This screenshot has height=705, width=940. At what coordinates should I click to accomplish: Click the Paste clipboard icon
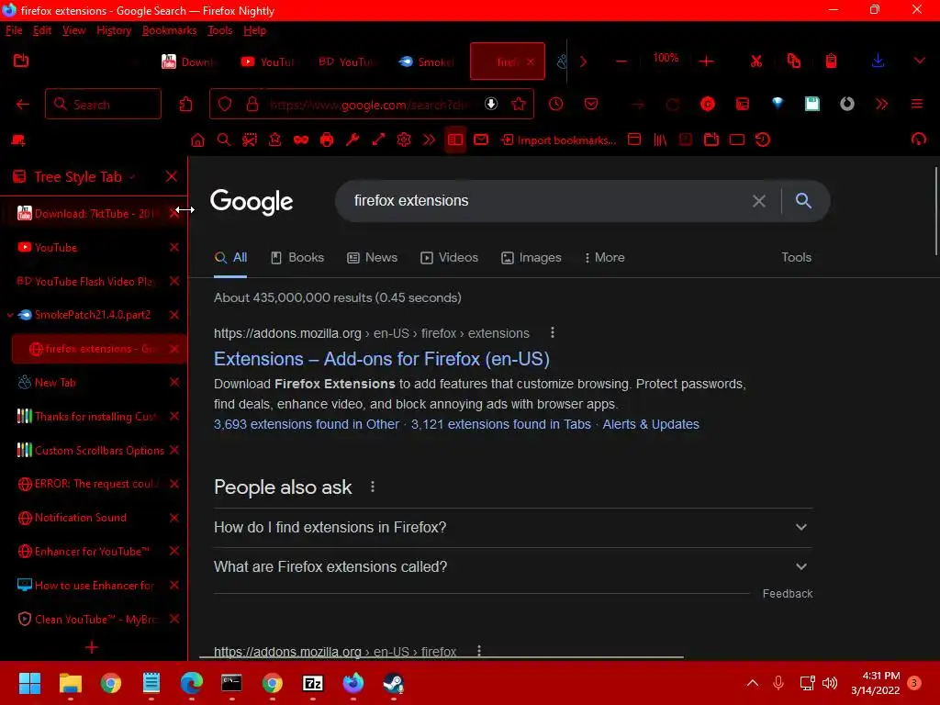[831, 62]
